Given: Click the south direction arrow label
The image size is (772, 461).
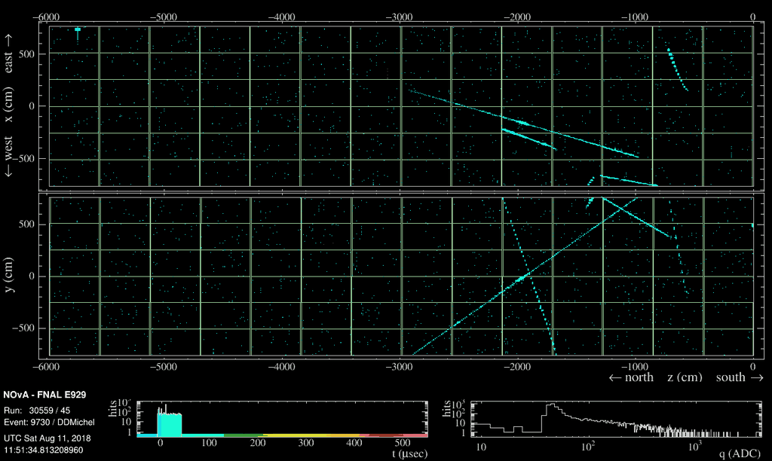Looking at the screenshot, I should [737, 377].
